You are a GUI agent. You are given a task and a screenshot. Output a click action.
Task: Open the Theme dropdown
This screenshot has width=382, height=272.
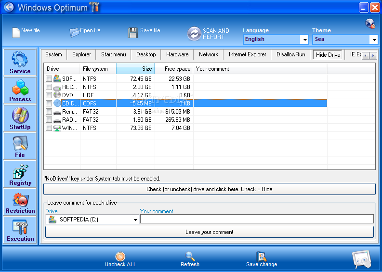[x=345, y=39]
